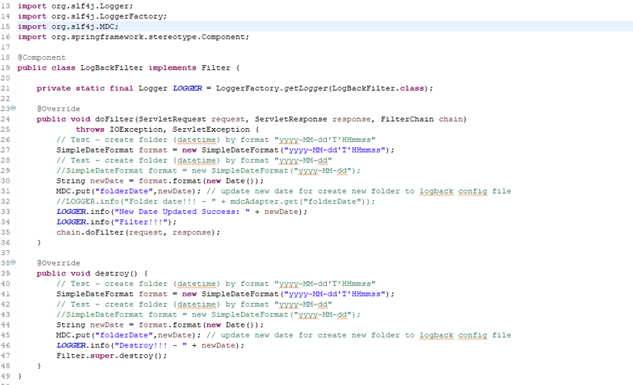This screenshot has width=633, height=385.
Task: Click the comment on line 42
Action: click(x=194, y=304)
